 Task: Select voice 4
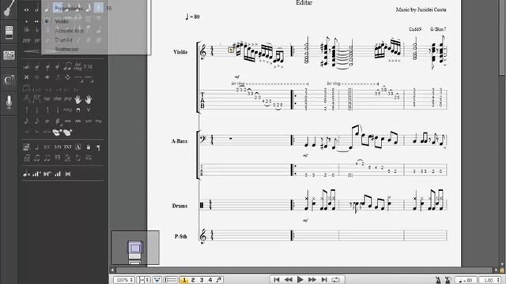pyautogui.click(x=210, y=280)
